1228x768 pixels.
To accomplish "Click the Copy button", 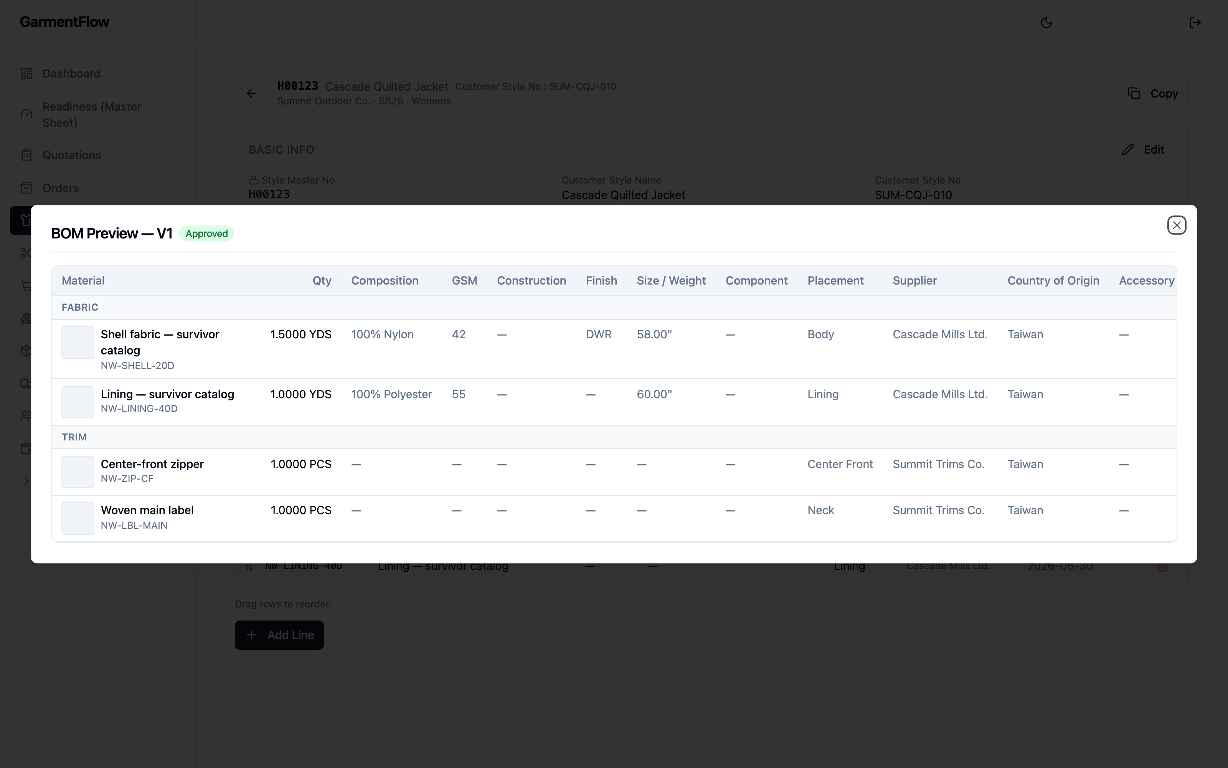I will [1152, 93].
